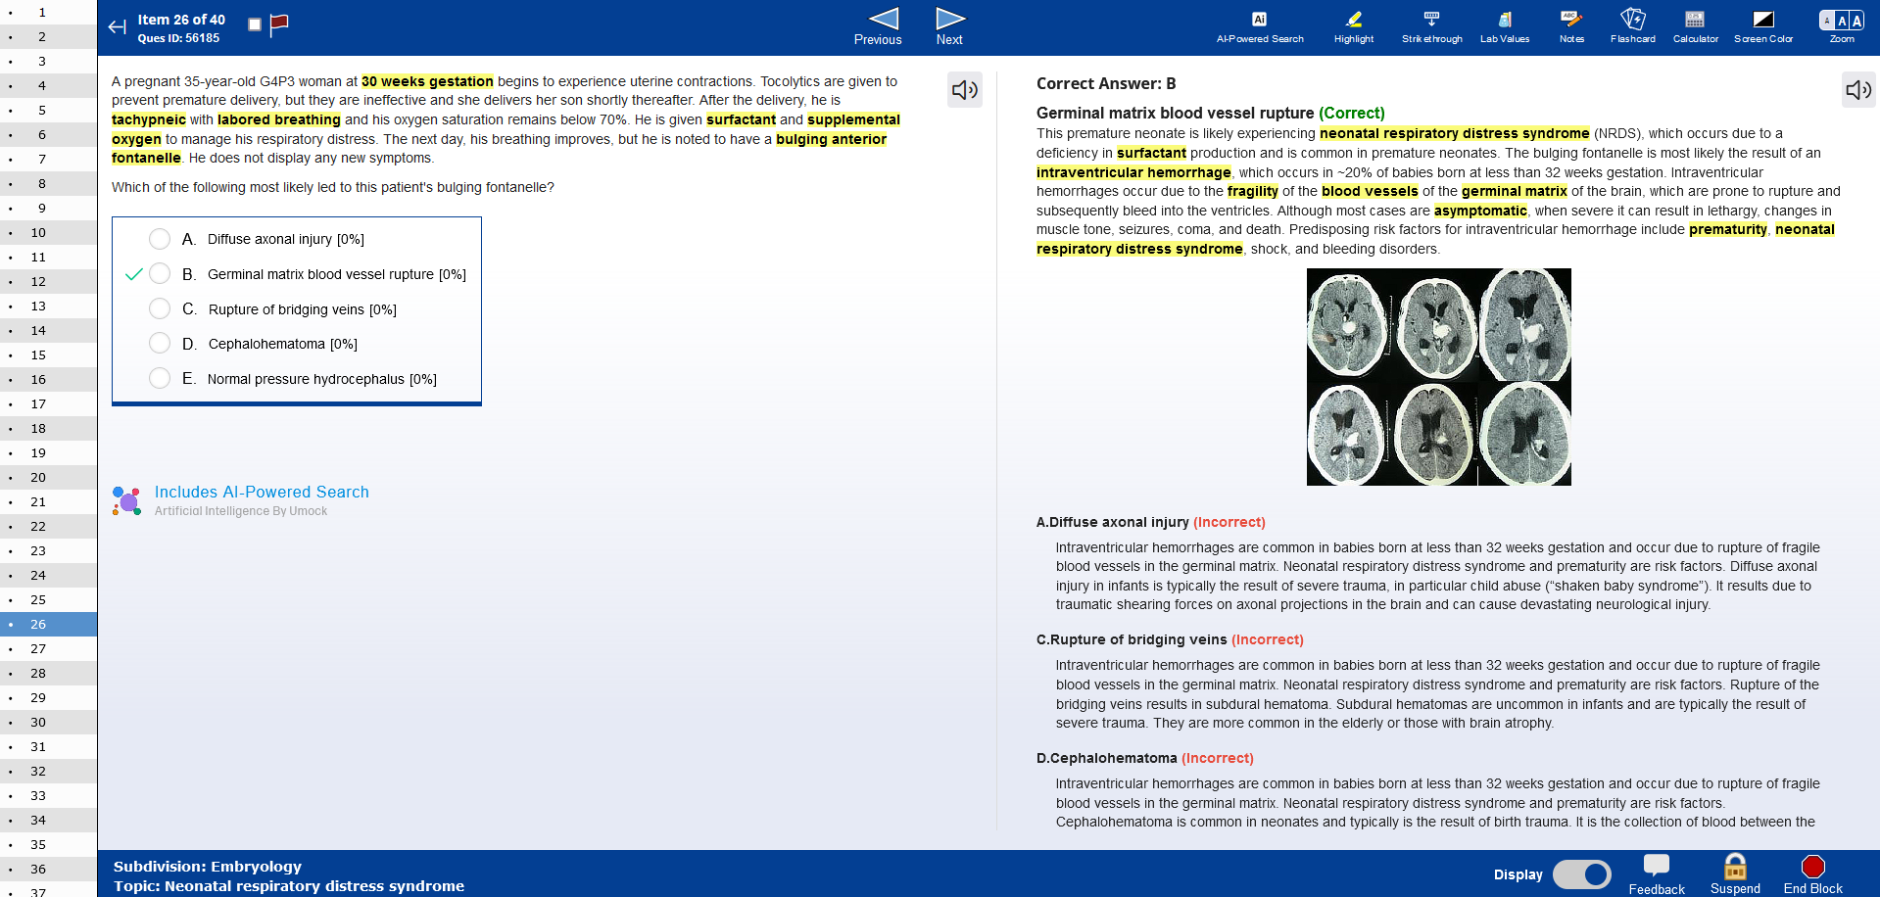Click End Block to finish
Screen dimensions: 1880x897
[1812, 873]
